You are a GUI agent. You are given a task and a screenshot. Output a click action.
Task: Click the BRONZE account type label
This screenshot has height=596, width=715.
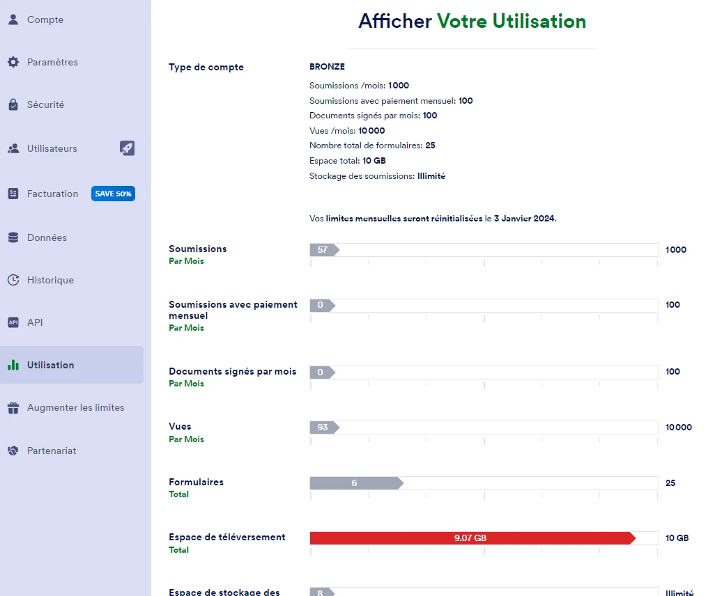click(x=327, y=67)
